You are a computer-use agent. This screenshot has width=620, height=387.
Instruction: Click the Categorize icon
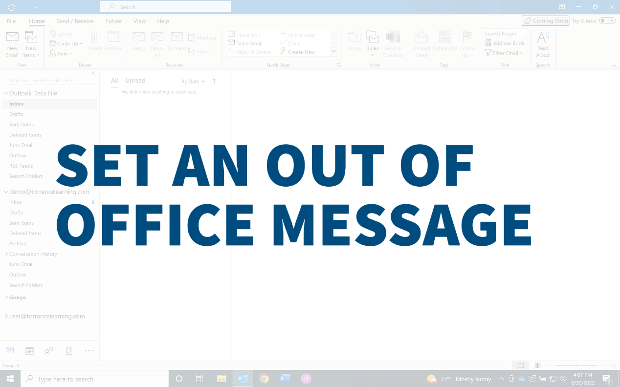[445, 37]
